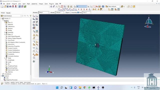This screenshot has width=160, height=90.
Task: Open a model database via folder icon
Action: pyautogui.click(x=5, y=6)
